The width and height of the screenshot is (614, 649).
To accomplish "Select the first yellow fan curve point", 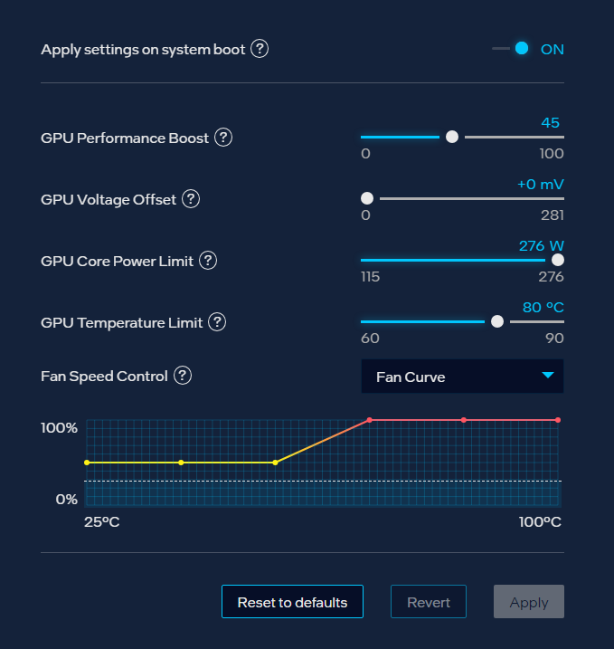I will (87, 463).
